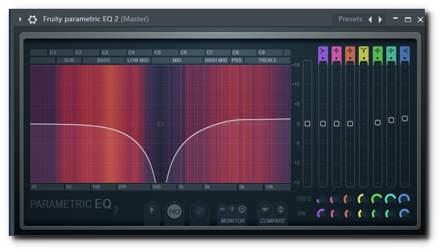Click the SUB frequency range label
This screenshot has height=252, width=441.
coord(69,60)
